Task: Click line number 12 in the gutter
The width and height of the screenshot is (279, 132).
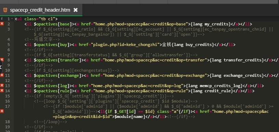Action: [x=8, y=81]
